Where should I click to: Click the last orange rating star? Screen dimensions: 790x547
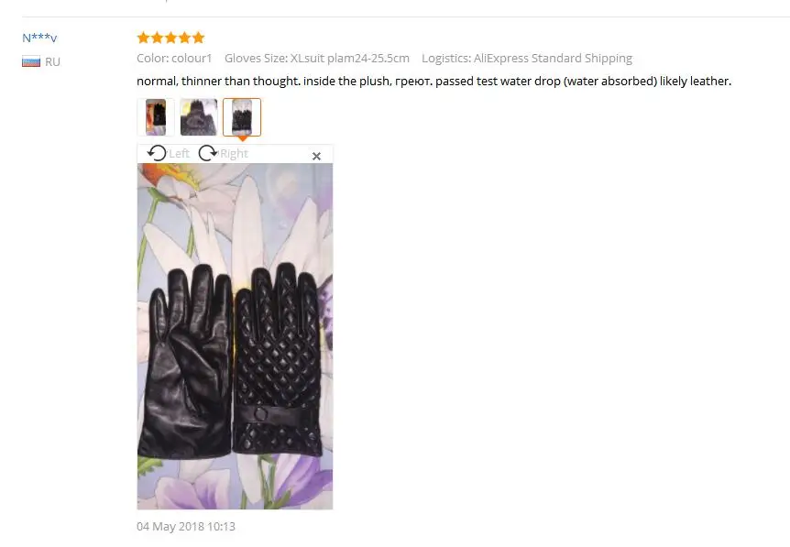pos(199,38)
